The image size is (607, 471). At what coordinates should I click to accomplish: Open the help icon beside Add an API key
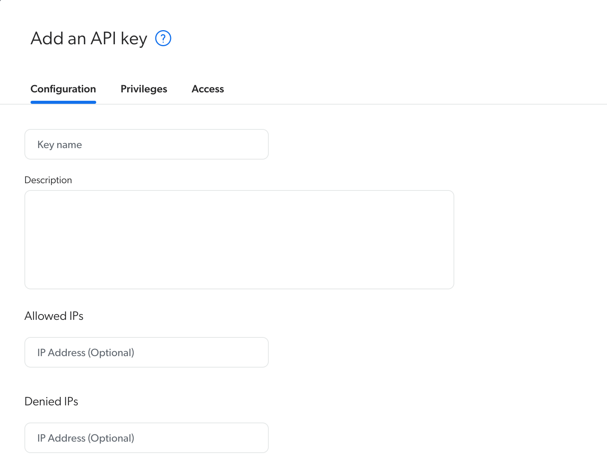coord(163,38)
